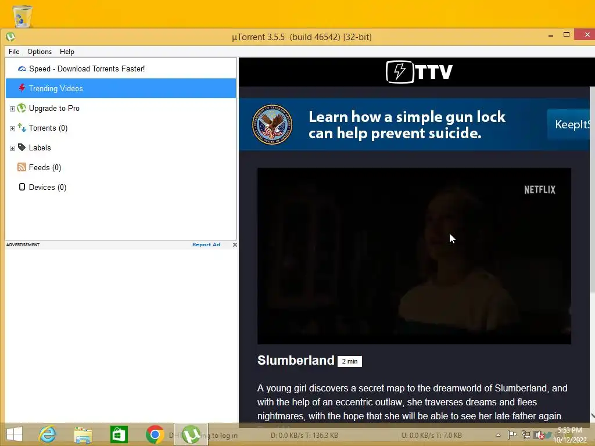
Task: Click the uTorrent logo in title bar
Action: pos(10,37)
